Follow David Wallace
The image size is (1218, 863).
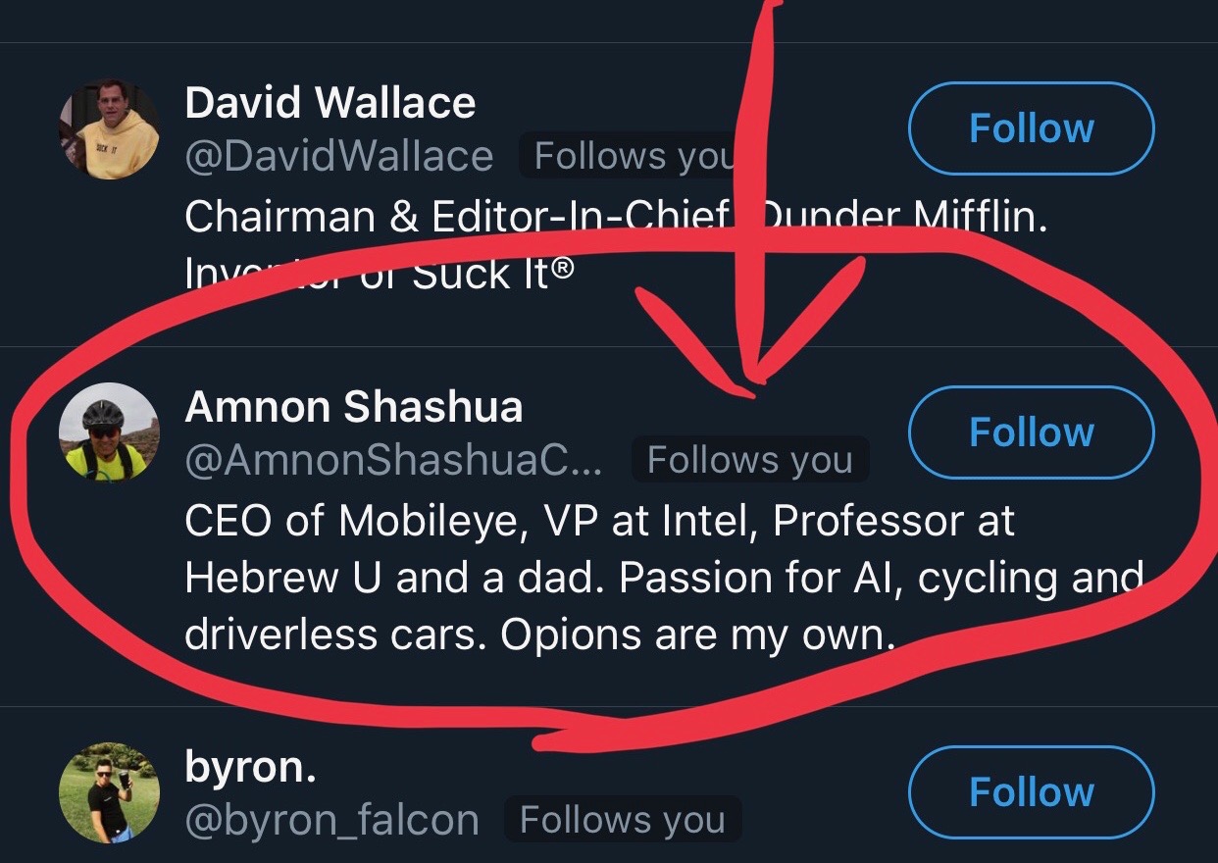[x=1031, y=129]
